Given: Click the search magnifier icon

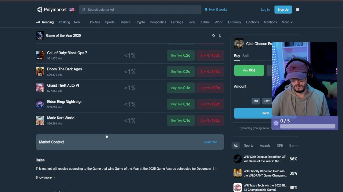Looking at the screenshot, I should (84, 10).
